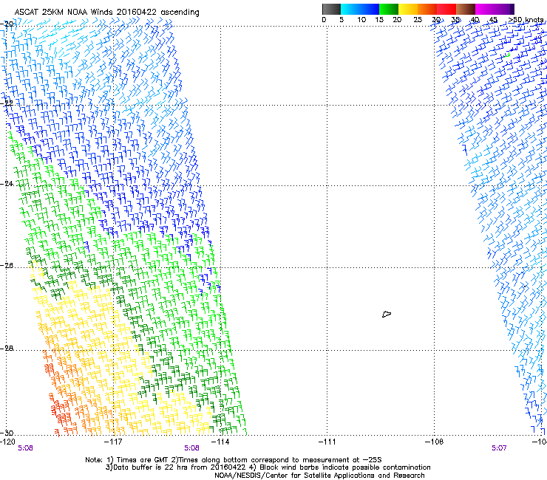Screen dimensions: 547x480
Task: Click the dark purple >50 knots legend swatch
Action: pyautogui.click(x=511, y=9)
